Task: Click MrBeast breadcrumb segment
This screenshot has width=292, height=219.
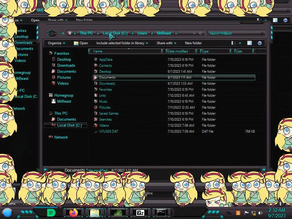Action: (164, 33)
